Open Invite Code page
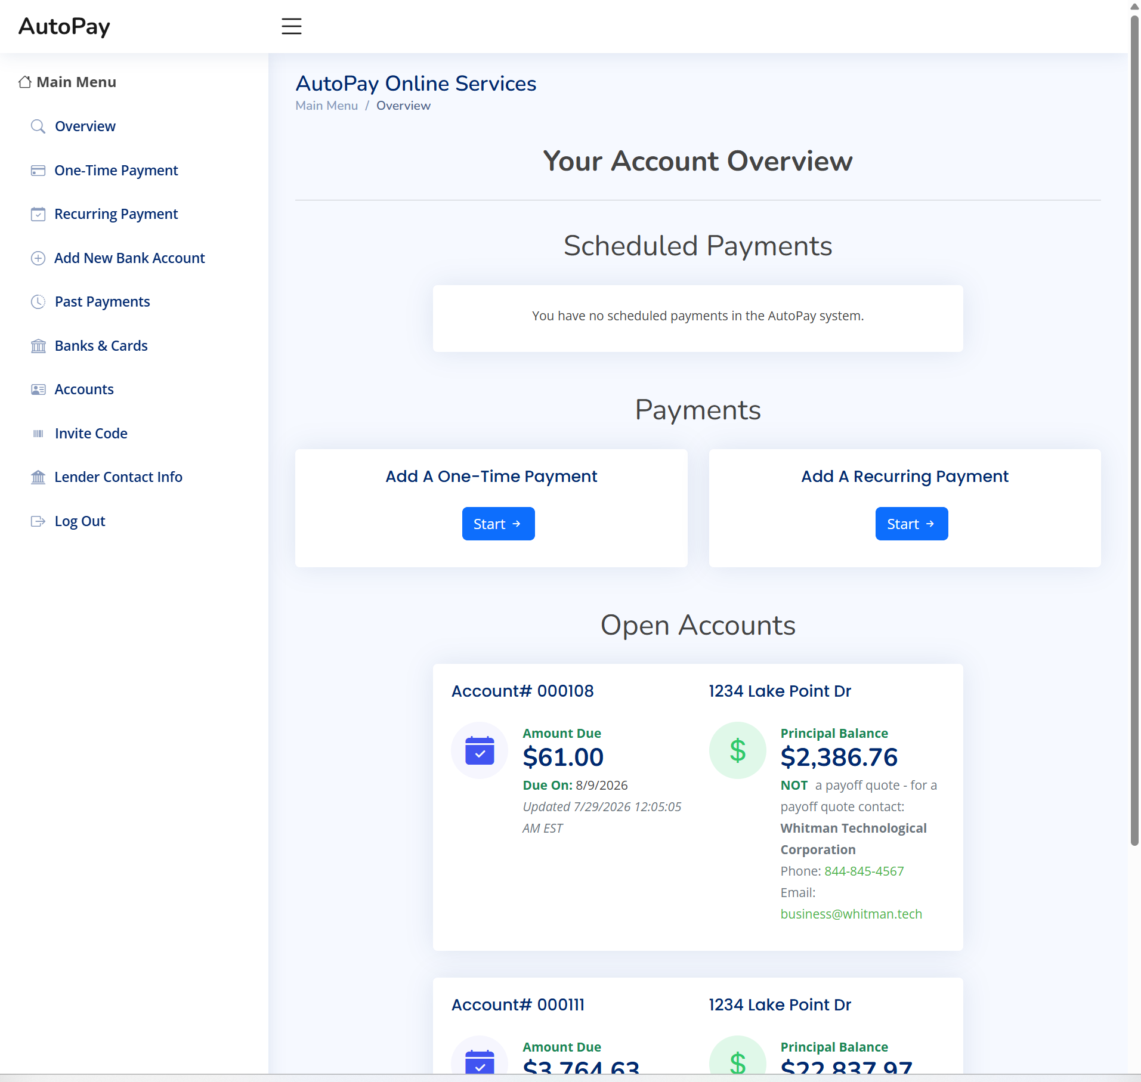1141x1082 pixels. coord(91,434)
